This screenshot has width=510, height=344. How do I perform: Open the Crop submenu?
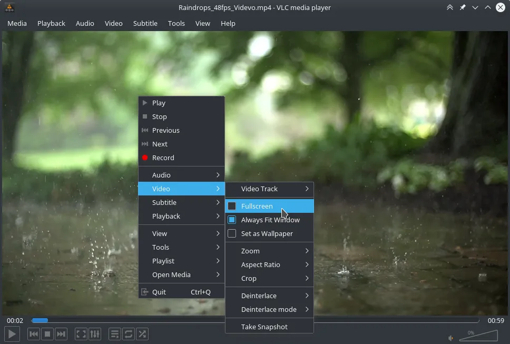tap(248, 278)
